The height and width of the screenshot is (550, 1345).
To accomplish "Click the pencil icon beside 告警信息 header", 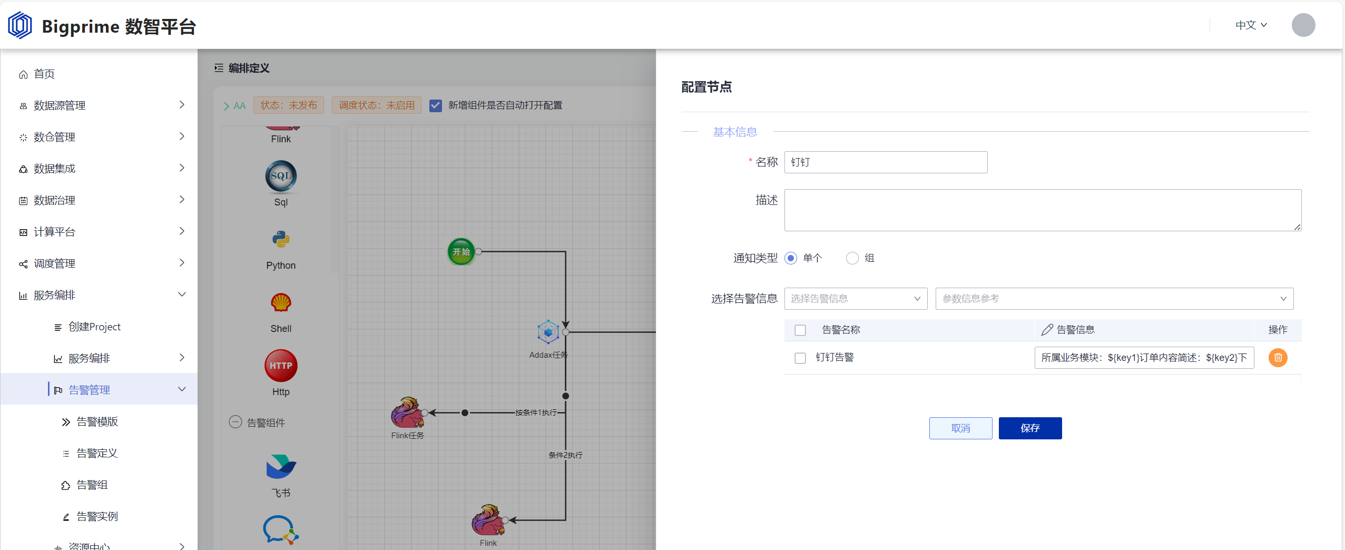I will click(1047, 330).
